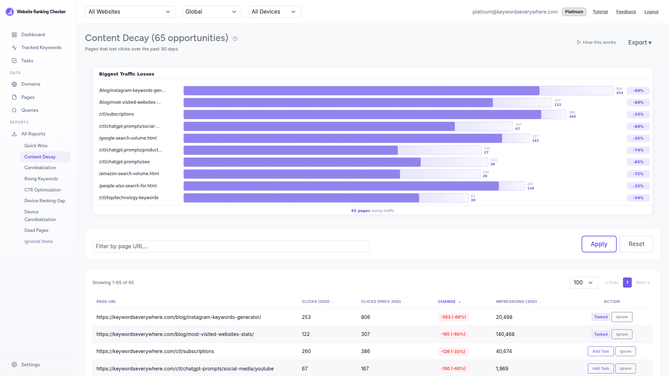Open the Tutorial link
This screenshot has height=376, width=669.
[600, 11]
